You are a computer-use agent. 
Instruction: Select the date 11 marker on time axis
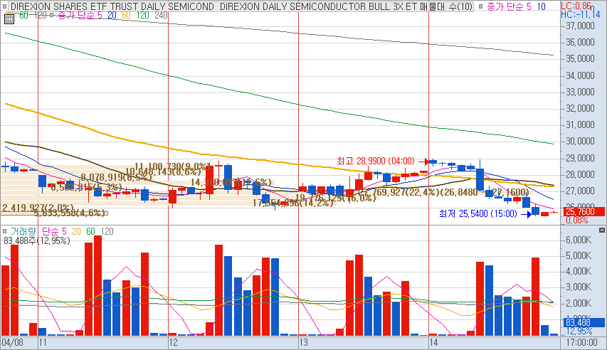click(x=43, y=342)
